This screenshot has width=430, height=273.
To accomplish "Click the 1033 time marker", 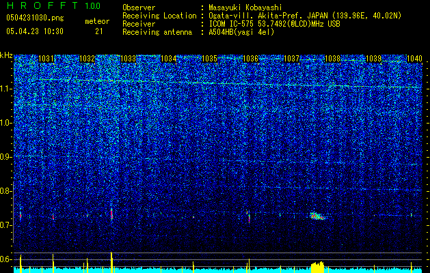I will [128, 59].
